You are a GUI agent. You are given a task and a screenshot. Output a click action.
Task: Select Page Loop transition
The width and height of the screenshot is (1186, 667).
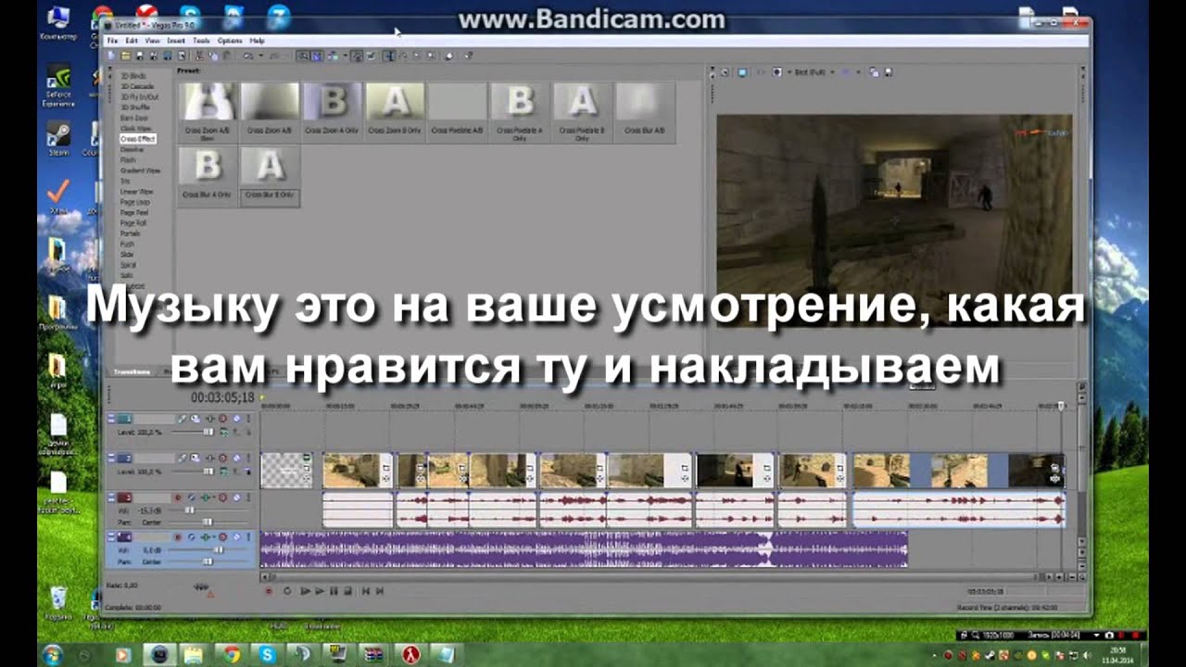click(x=134, y=202)
